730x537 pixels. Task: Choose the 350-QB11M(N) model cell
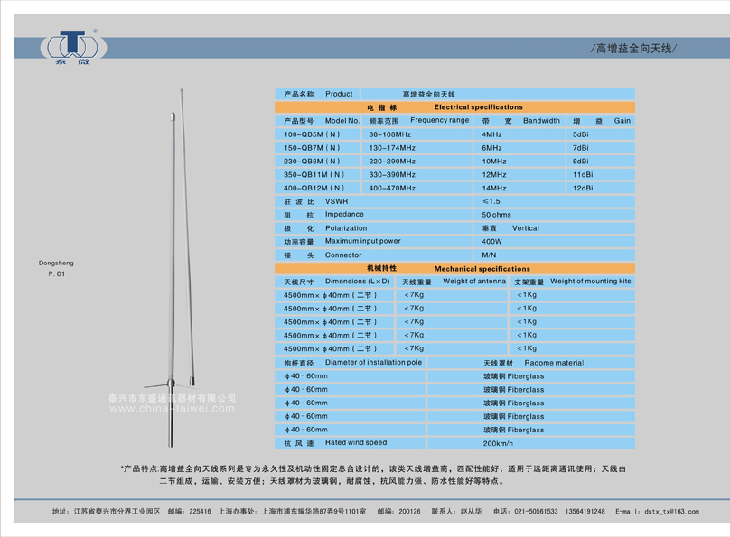tap(314, 175)
